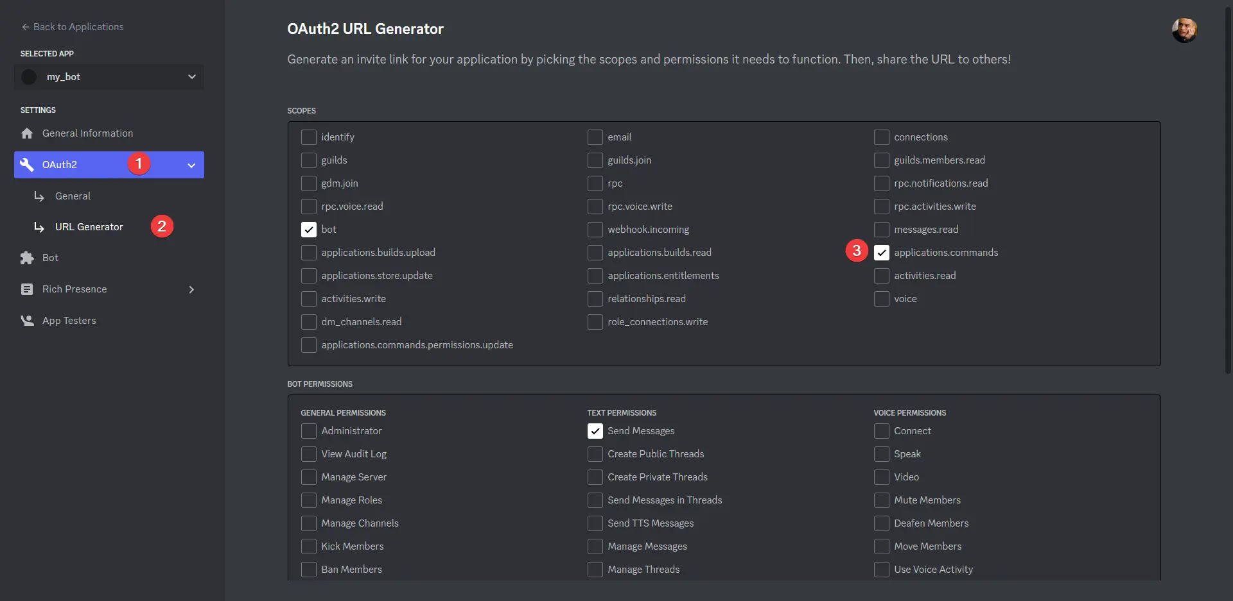
Task: Disable the applications.commands scope
Action: (882, 253)
